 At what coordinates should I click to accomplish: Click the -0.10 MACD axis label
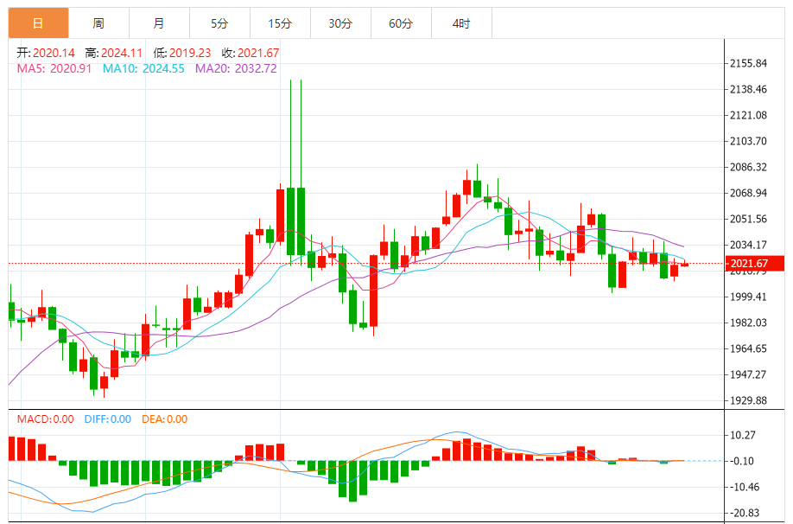[x=742, y=461]
